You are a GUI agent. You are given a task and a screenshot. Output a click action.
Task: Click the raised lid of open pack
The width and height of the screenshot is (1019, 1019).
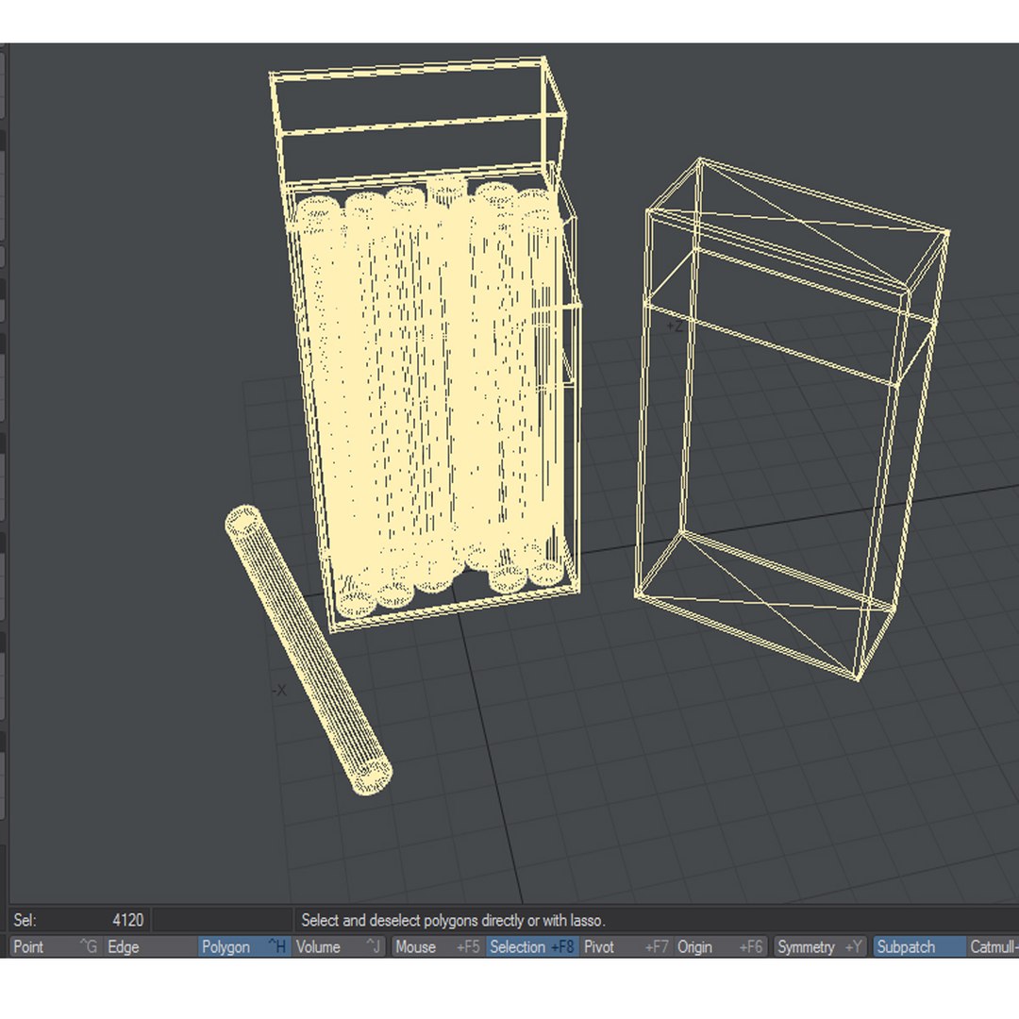[416, 120]
